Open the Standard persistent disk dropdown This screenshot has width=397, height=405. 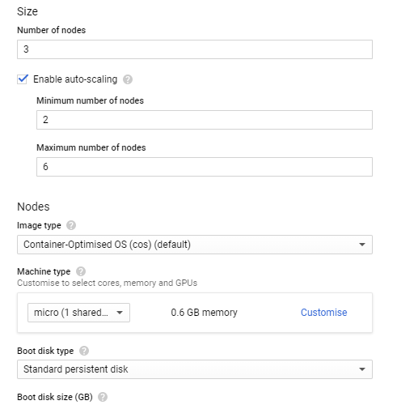(x=195, y=369)
